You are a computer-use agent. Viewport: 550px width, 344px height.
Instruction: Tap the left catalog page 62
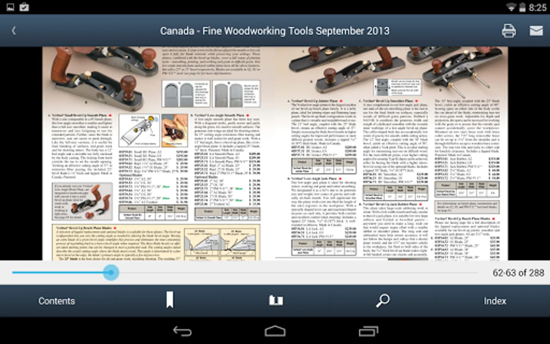coord(159,154)
